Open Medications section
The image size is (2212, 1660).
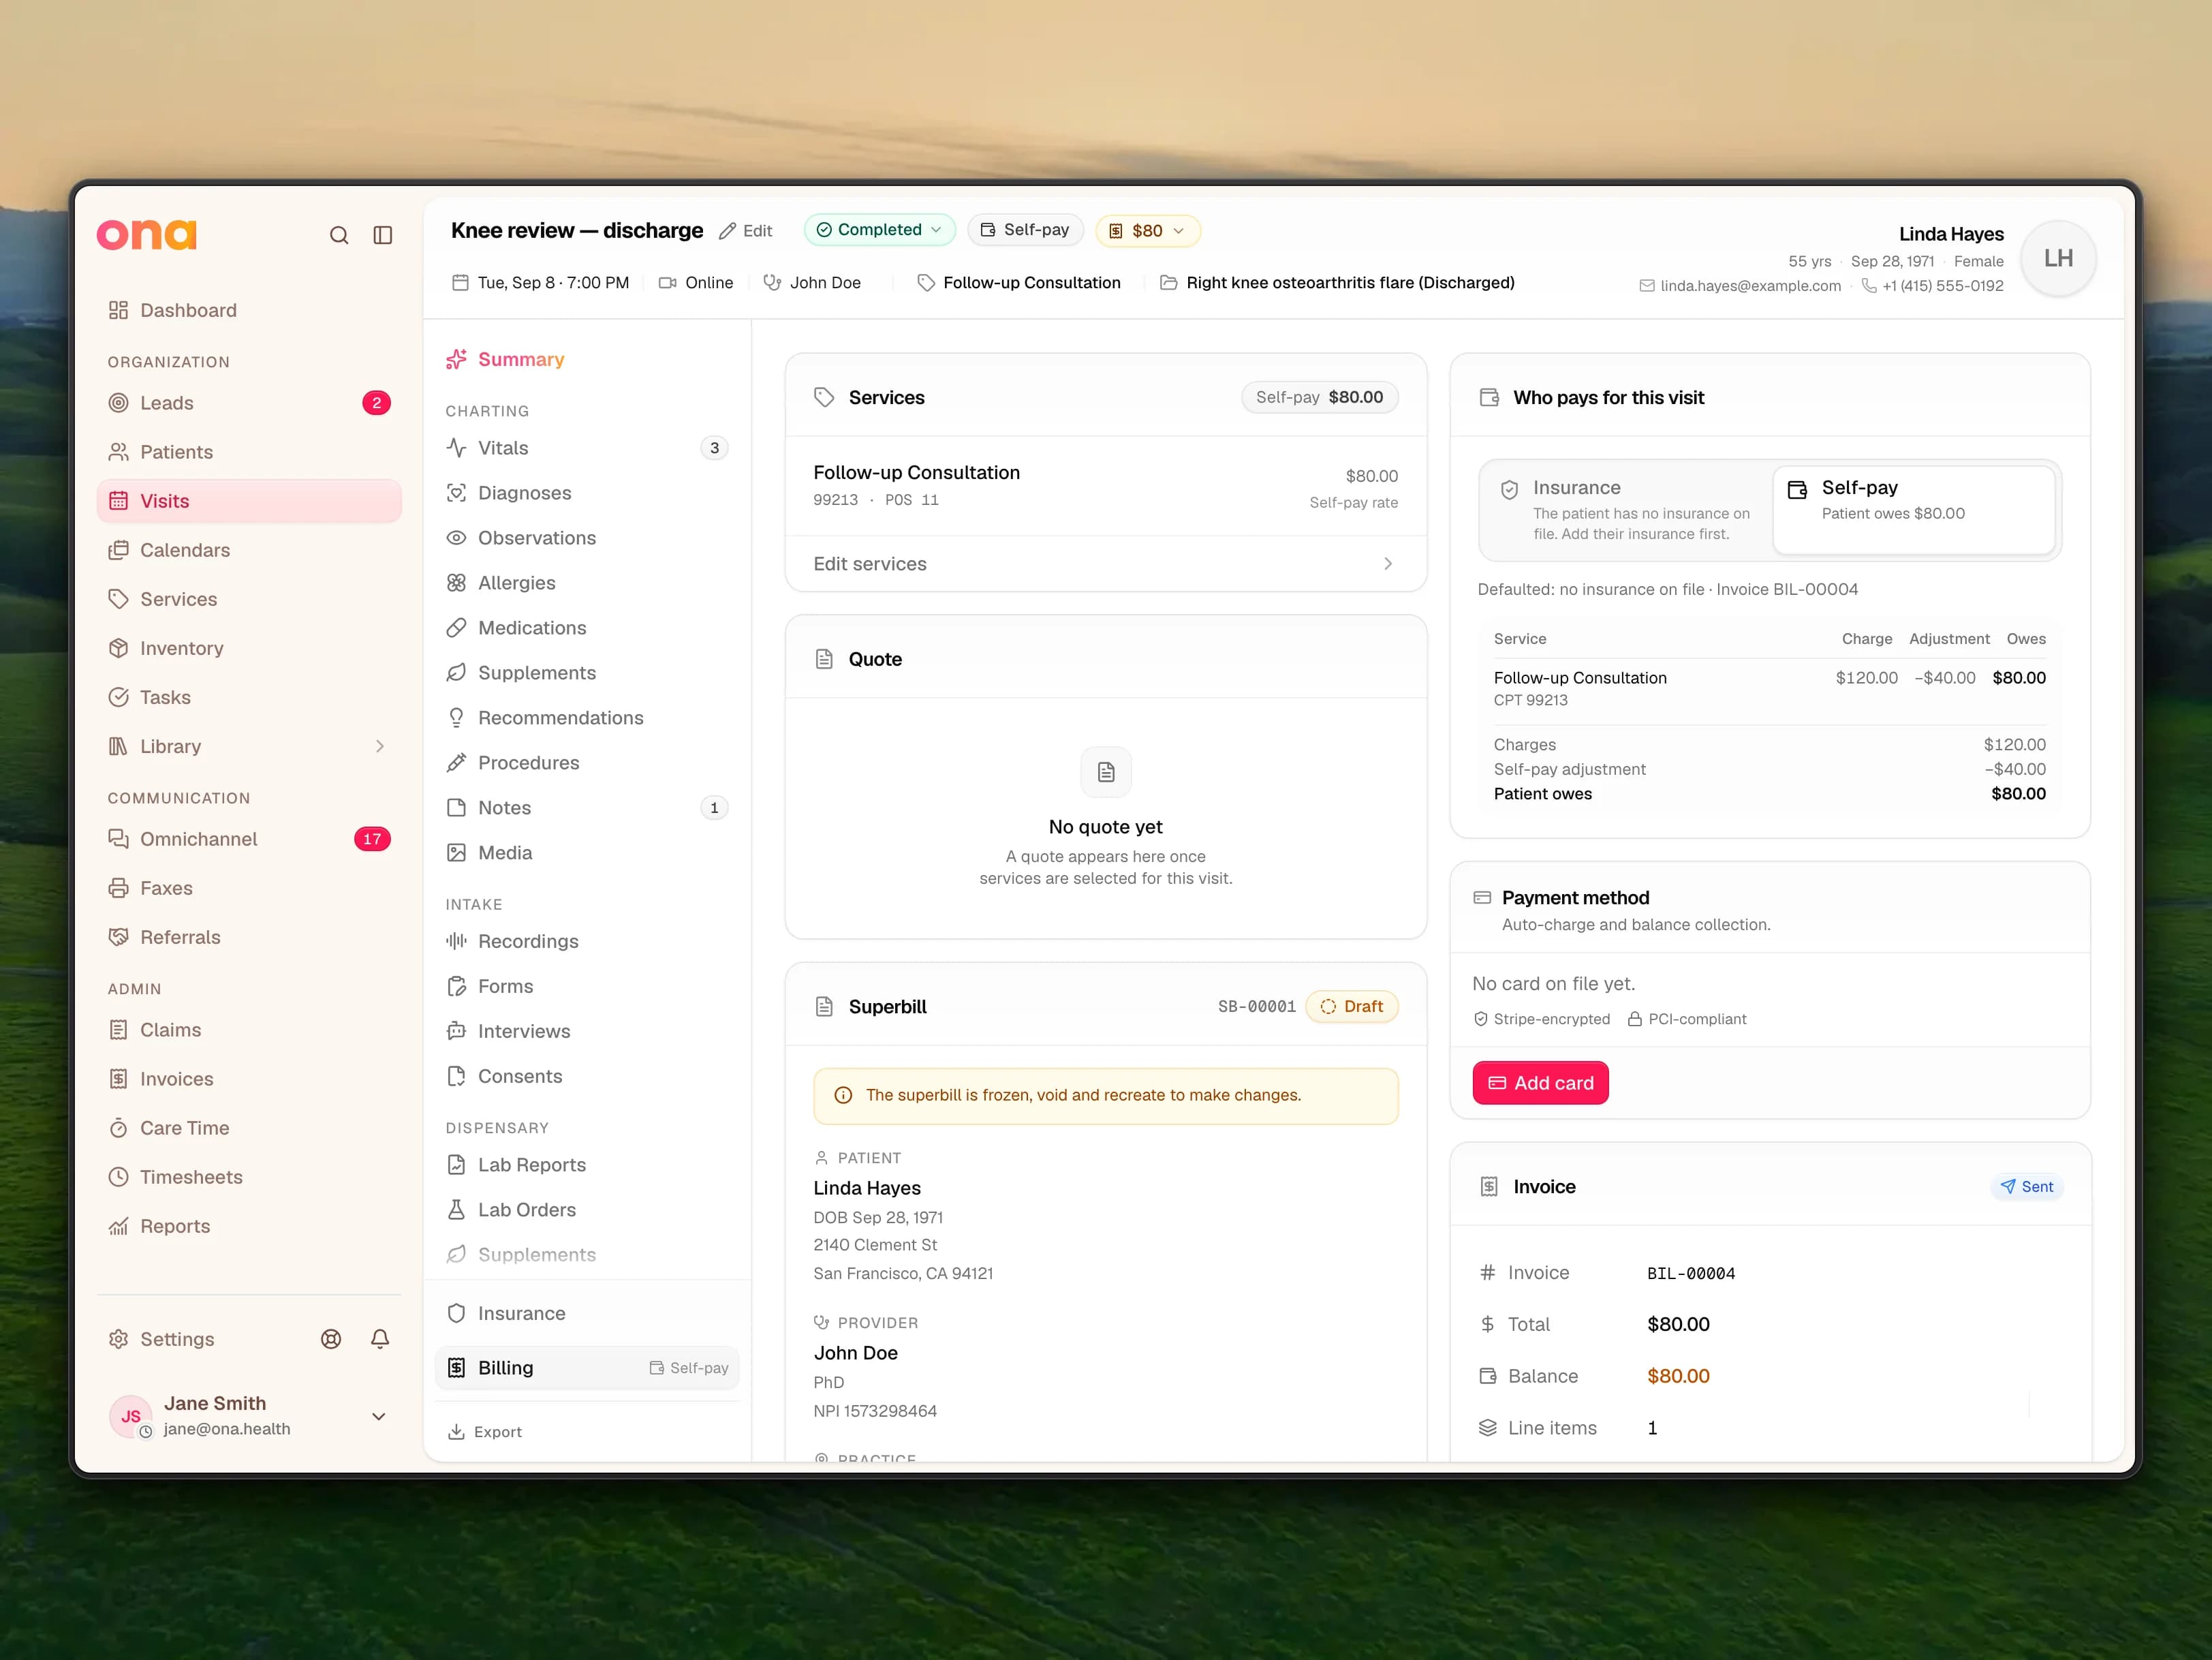click(x=587, y=628)
